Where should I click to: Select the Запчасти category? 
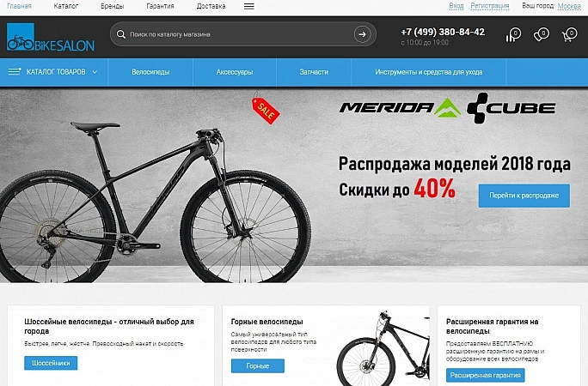[314, 72]
